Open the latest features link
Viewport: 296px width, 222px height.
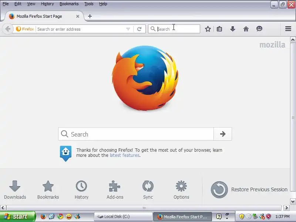coord(125,155)
